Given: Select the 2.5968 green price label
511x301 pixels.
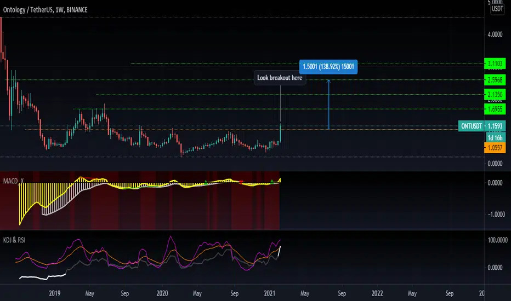Looking at the screenshot, I should pyautogui.click(x=495, y=80).
